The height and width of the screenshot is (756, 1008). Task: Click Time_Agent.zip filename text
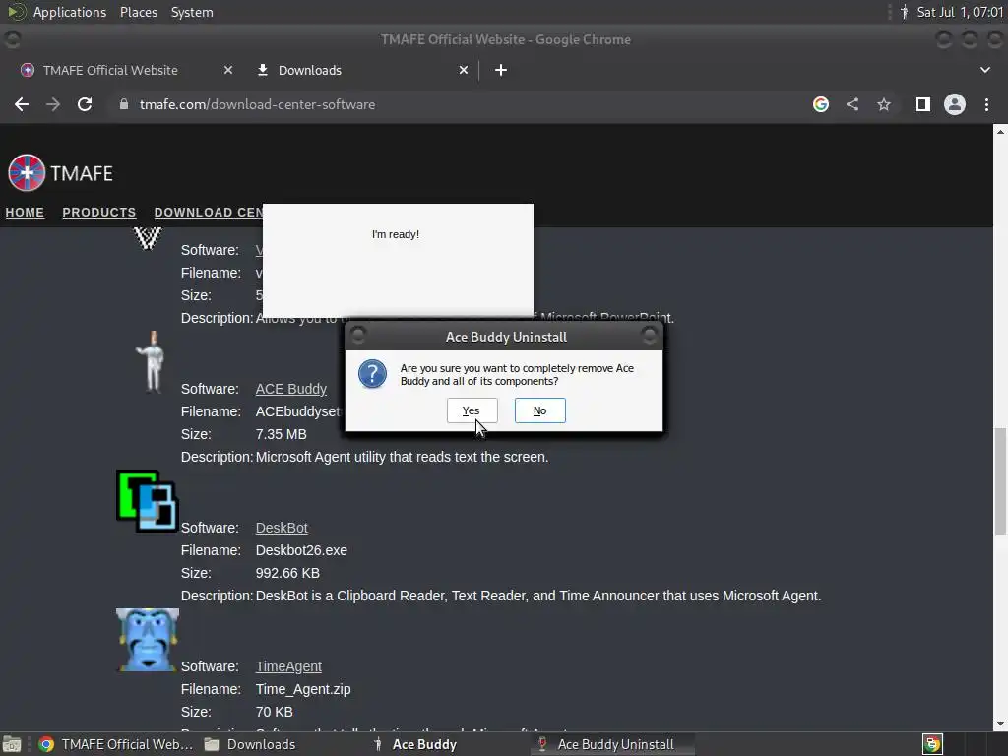click(x=303, y=689)
